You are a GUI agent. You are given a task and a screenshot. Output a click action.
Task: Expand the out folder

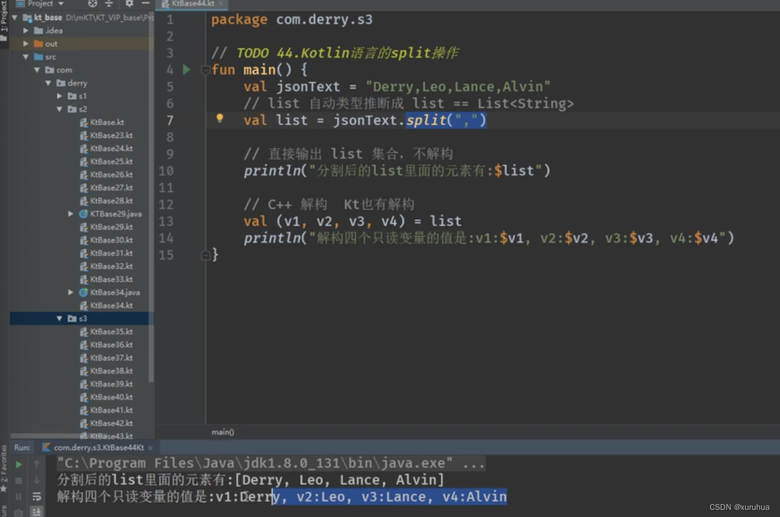click(26, 44)
